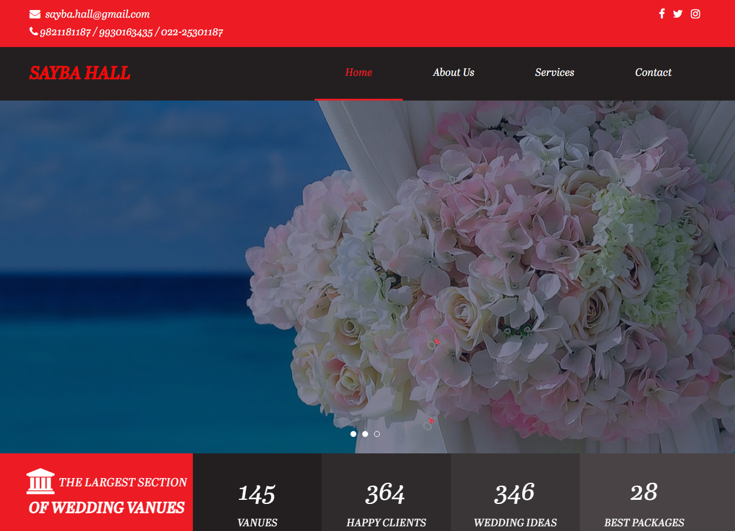
Task: Select the phone receiver icon
Action: 34,31
